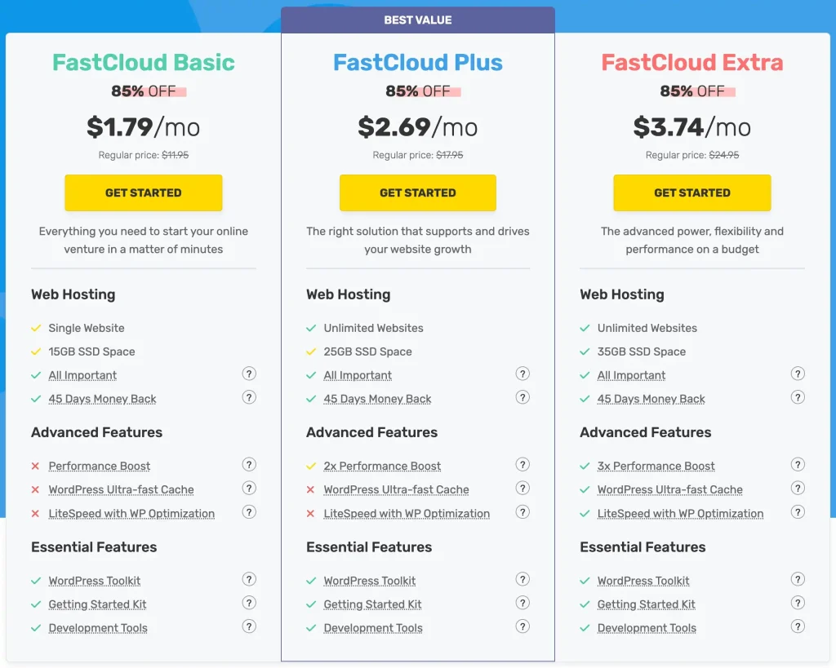Screen dimensions: 836x668
Task: Click the BEST VALUE banner
Action: pos(418,20)
